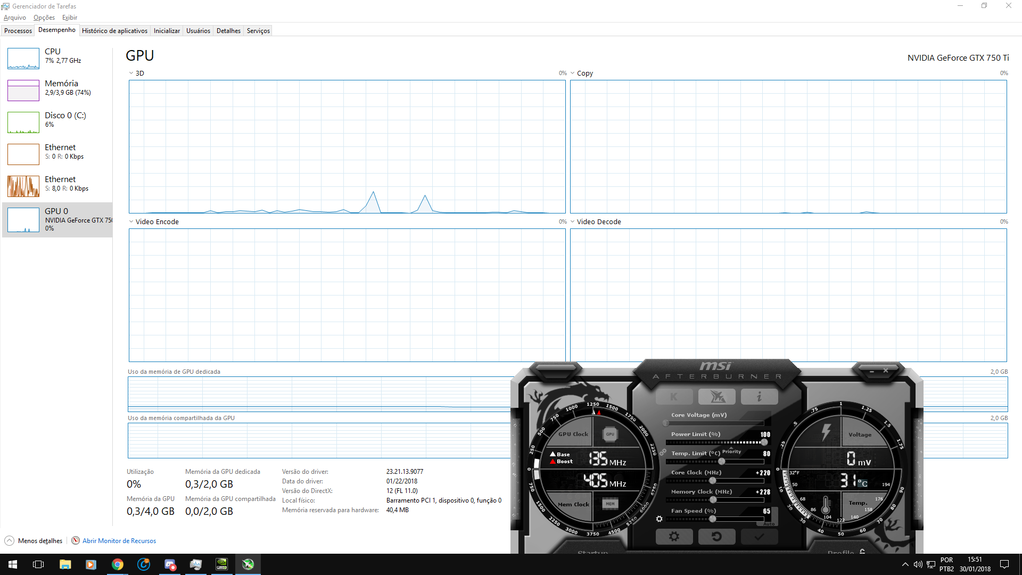Open the volume control in system tray
This screenshot has height=575, width=1022.
[918, 564]
